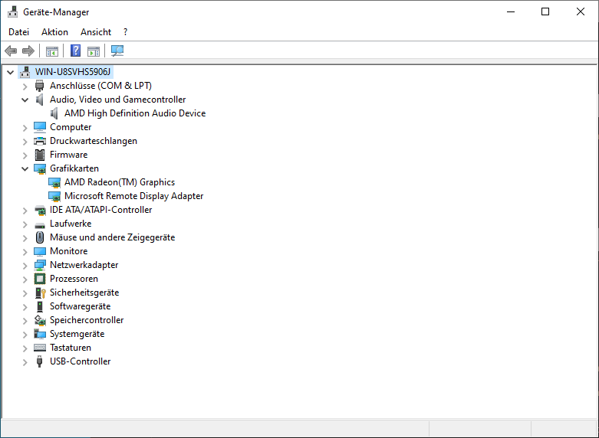Expand the Sicherheitsgeräte category arrow
Image resolution: width=599 pixels, height=438 pixels.
point(25,293)
